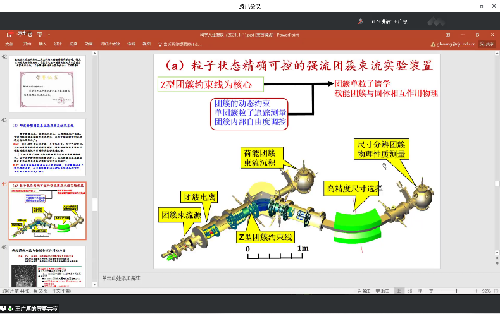The width and height of the screenshot is (500, 314).
Task: Open the Comments (批注) pane
Action: tap(383, 291)
